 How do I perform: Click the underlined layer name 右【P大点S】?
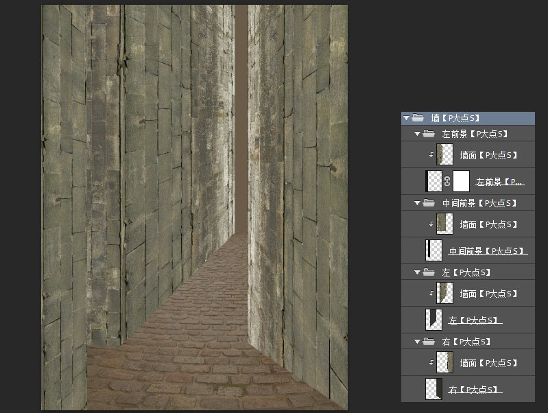pos(475,390)
